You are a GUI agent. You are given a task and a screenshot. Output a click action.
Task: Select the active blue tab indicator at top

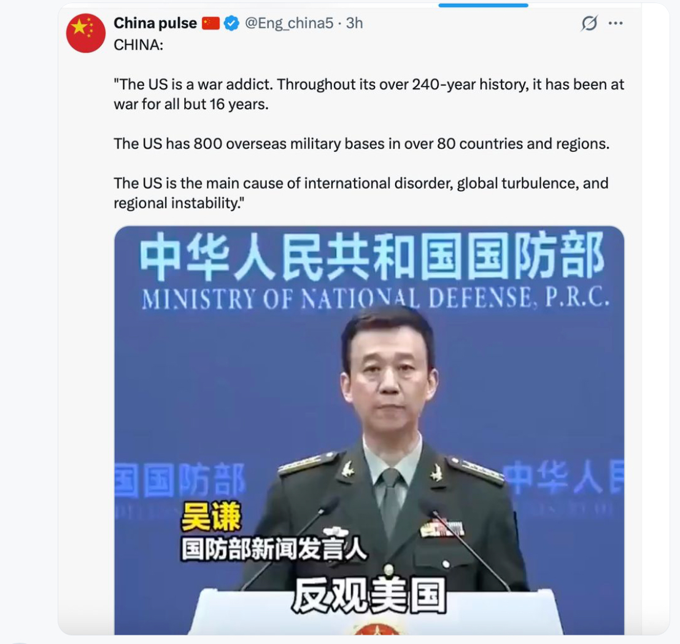483,5
